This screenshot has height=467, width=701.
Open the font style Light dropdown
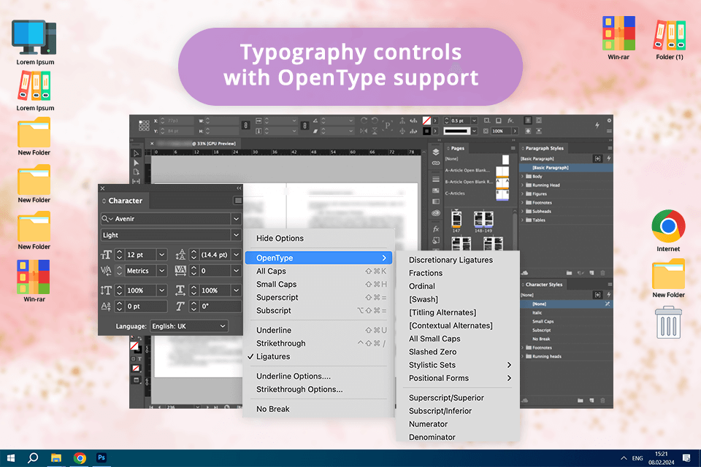pyautogui.click(x=236, y=235)
